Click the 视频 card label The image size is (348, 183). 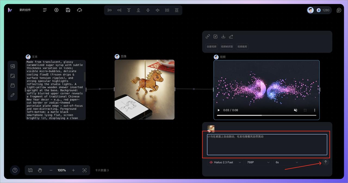pos(223,57)
